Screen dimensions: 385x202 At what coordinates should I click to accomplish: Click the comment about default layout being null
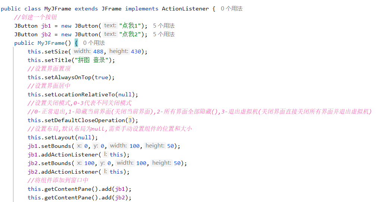[x=110, y=129]
